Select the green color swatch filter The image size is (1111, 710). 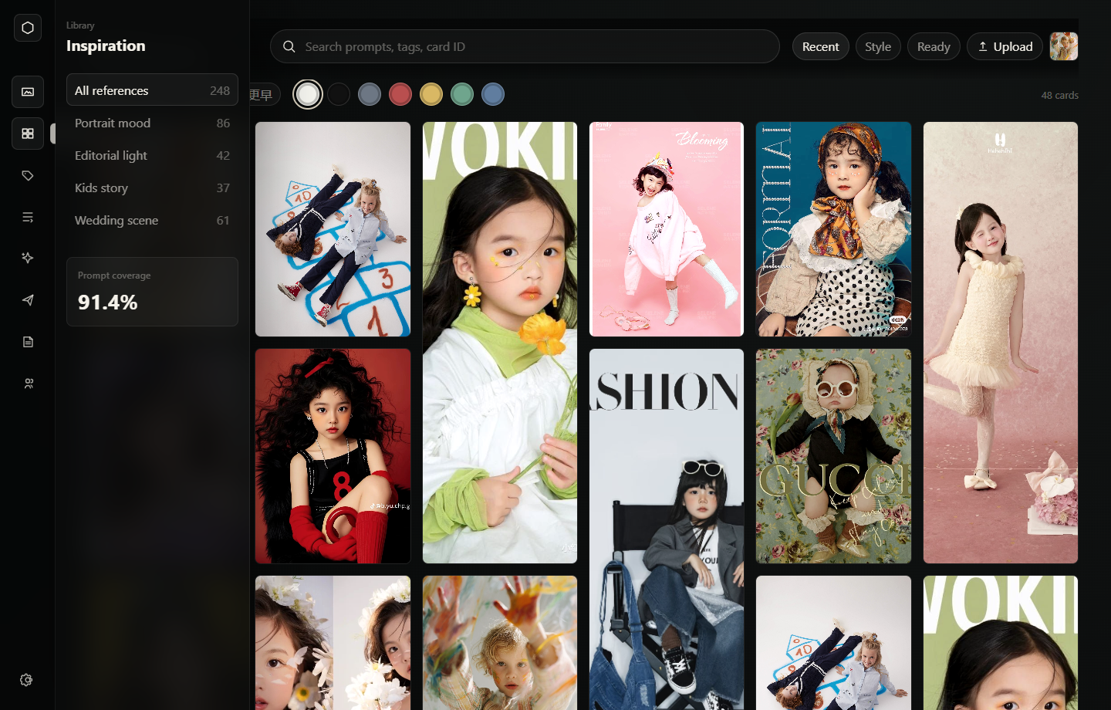coord(462,94)
